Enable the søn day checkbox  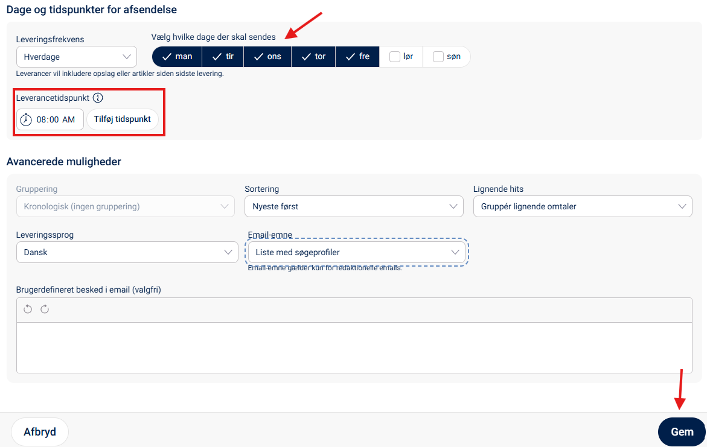coord(438,57)
